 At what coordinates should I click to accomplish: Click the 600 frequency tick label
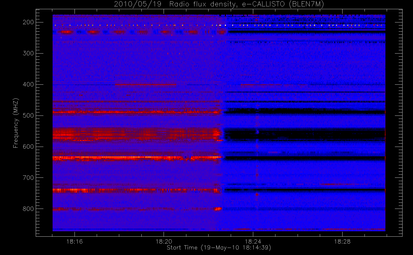pos(28,147)
